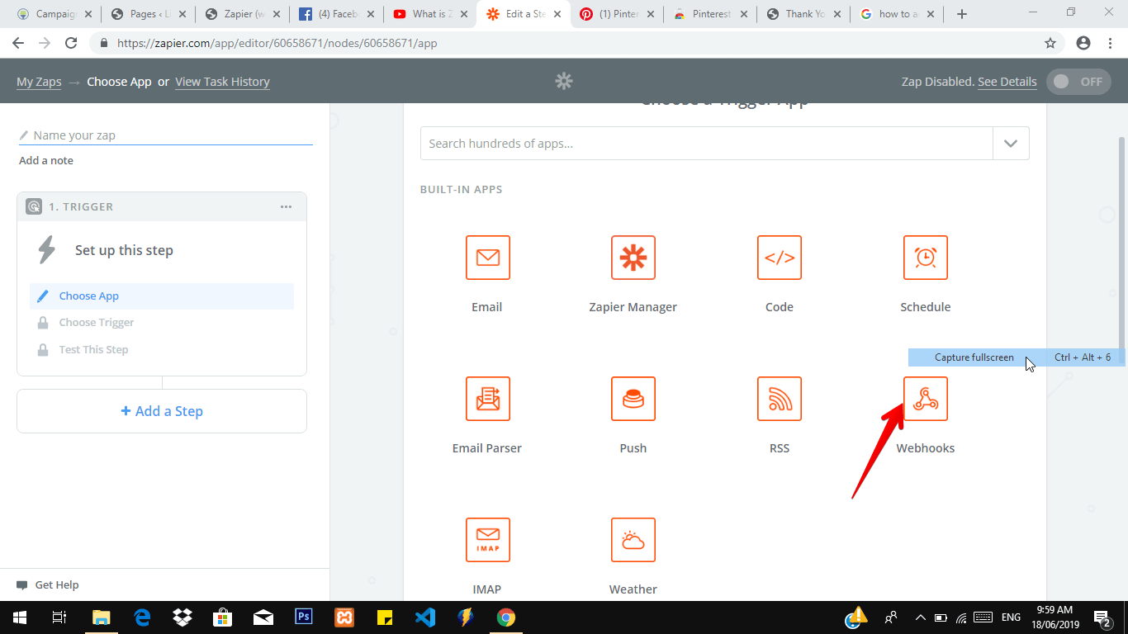1128x634 pixels.
Task: Open the Mail app from taskbar
Action: (263, 617)
